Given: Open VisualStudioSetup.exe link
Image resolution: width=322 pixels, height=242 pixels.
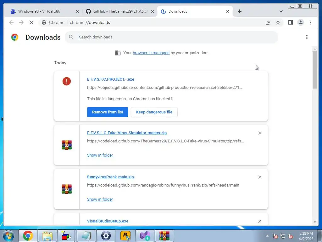Looking at the screenshot, I should [108, 221].
